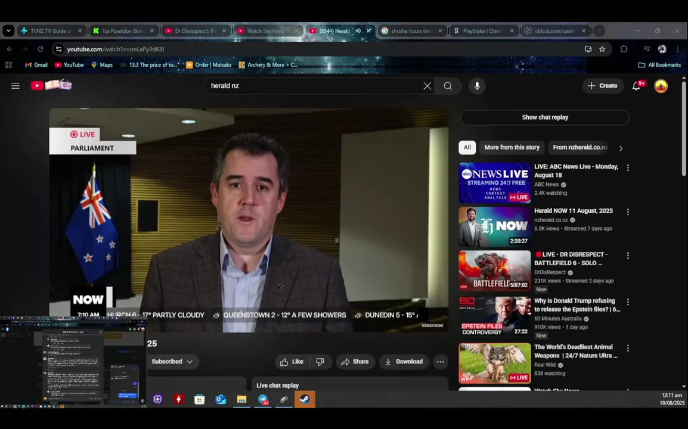
Task: Open Chrome extensions puzzle icon
Action: (624, 49)
